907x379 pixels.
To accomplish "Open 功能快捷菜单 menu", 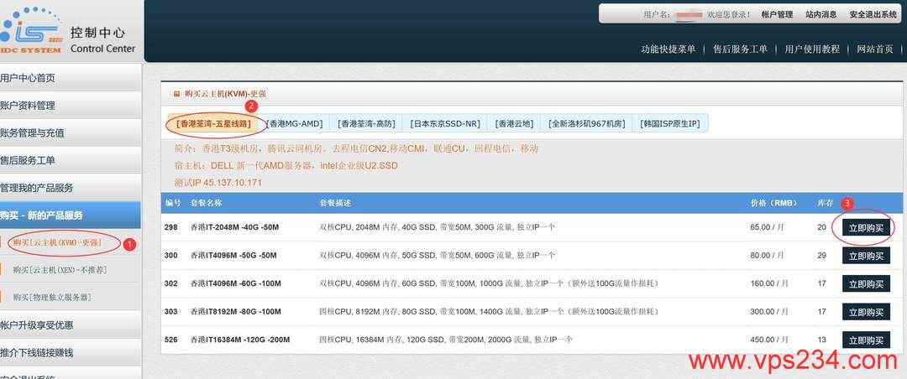I will click(x=668, y=49).
